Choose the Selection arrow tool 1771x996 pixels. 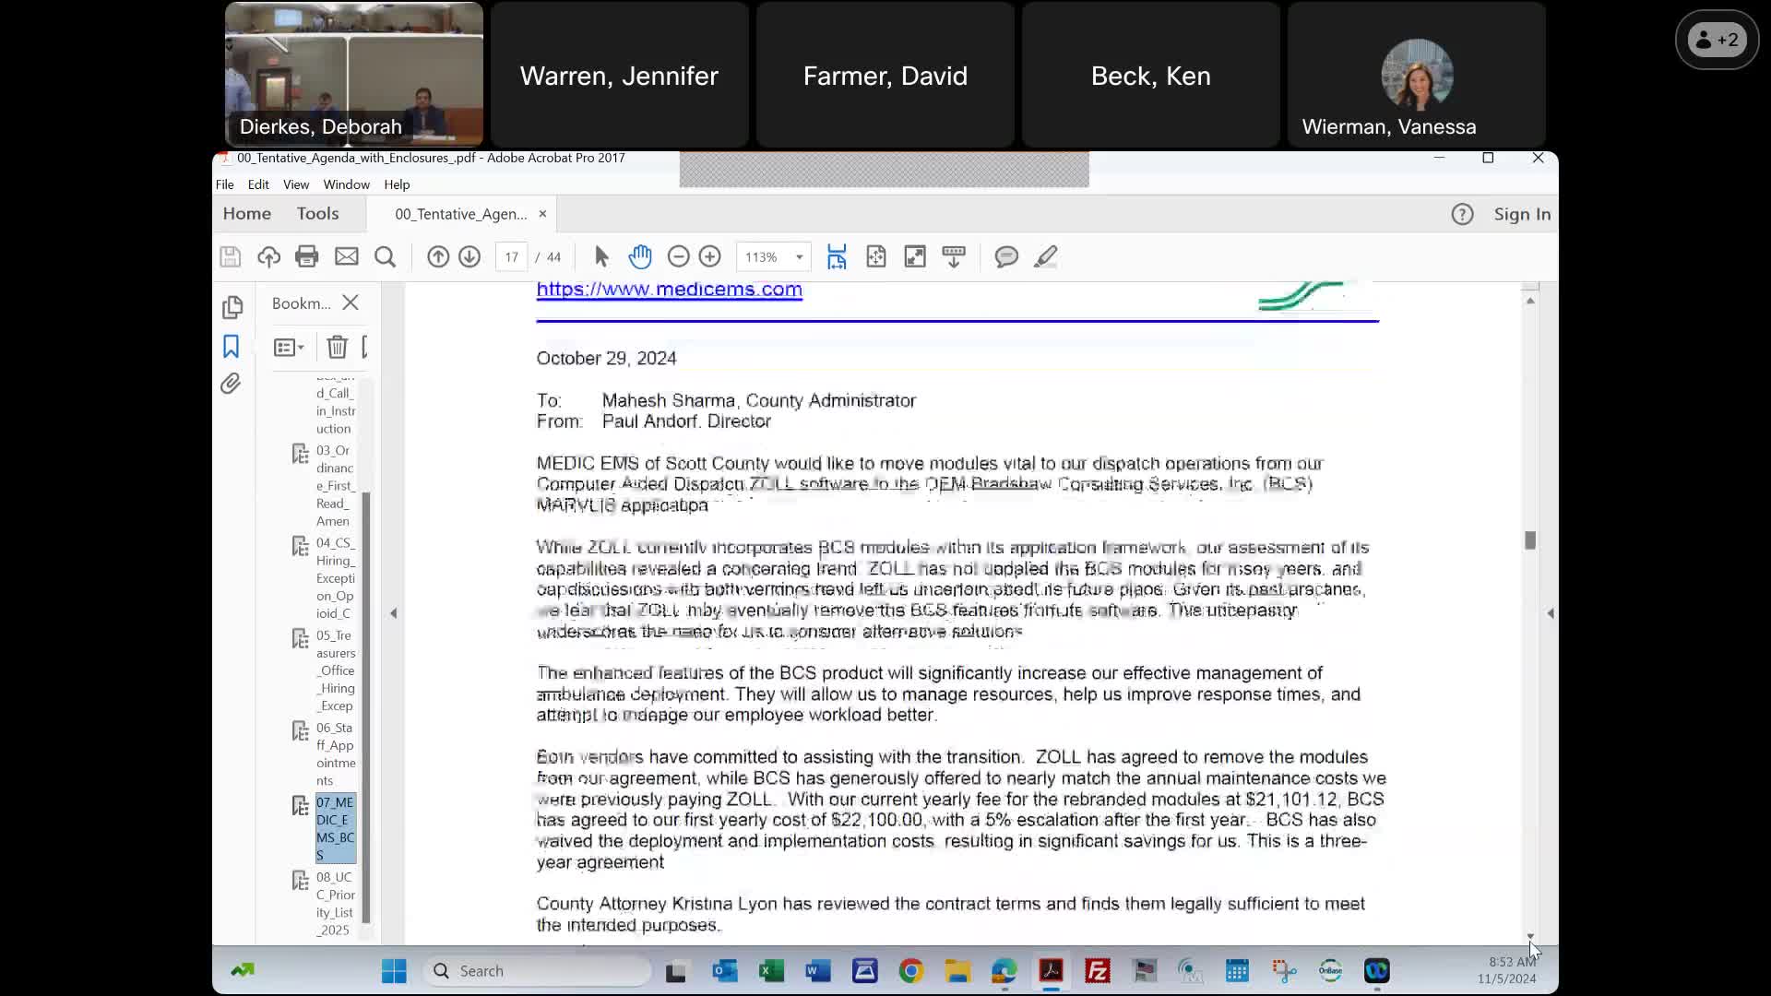point(601,257)
